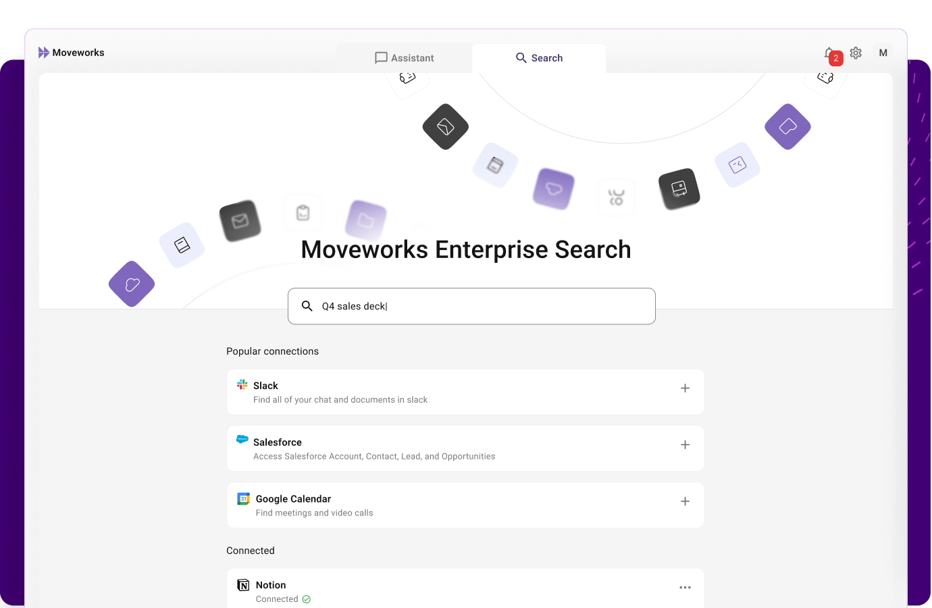Open settings with the gear icon
Screen dimensions: 932x608
tap(856, 53)
